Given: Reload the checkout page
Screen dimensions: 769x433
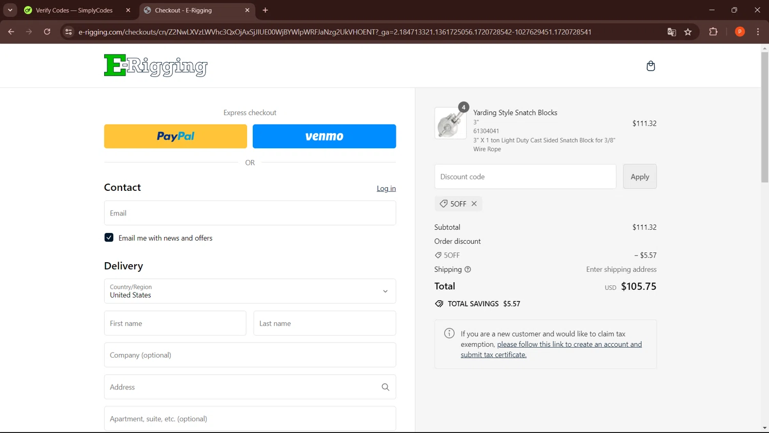Looking at the screenshot, I should click(x=47, y=32).
